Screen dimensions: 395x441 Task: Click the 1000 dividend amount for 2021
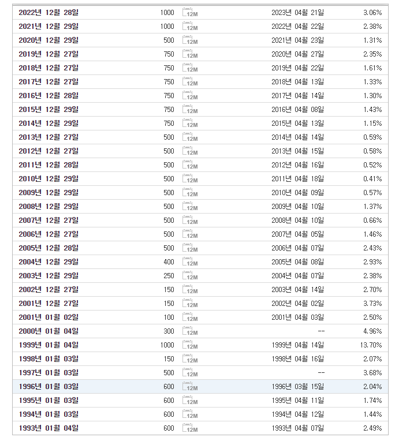[167, 27]
